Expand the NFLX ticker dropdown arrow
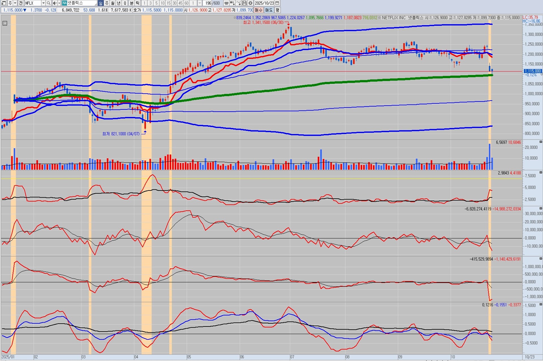 [43, 3]
